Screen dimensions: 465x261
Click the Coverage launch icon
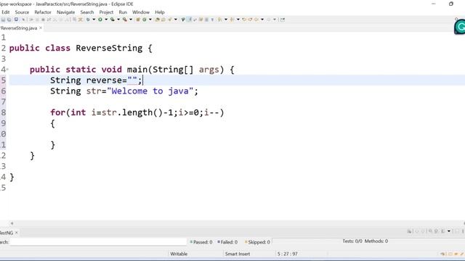point(113,20)
